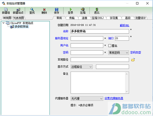Image resolution: width=153 pixels, height=116 pixels.
Task: Click the 多多软件站 site icon in tree
Action: [12, 27]
